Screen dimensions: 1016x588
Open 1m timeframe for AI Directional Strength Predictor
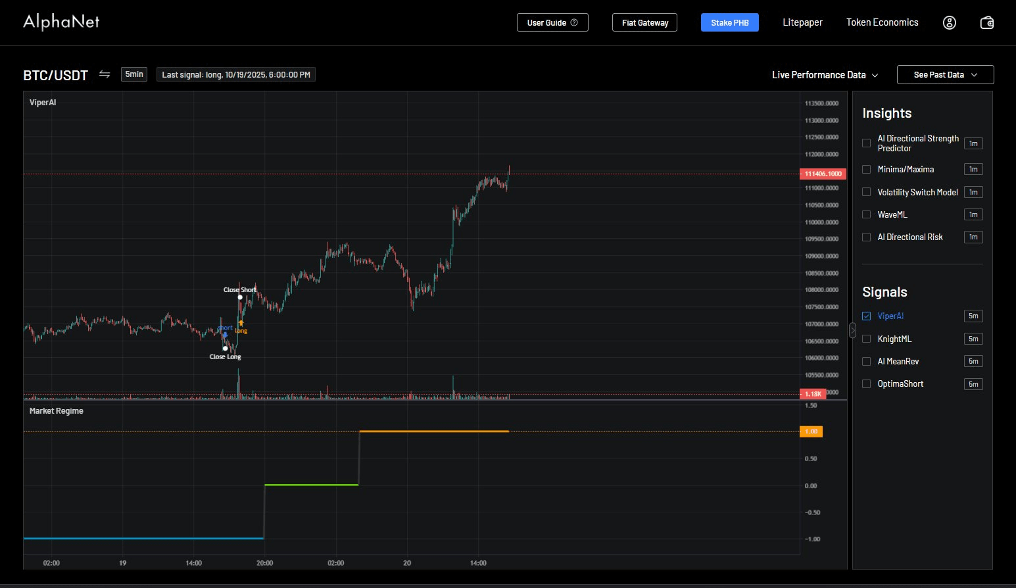[973, 143]
